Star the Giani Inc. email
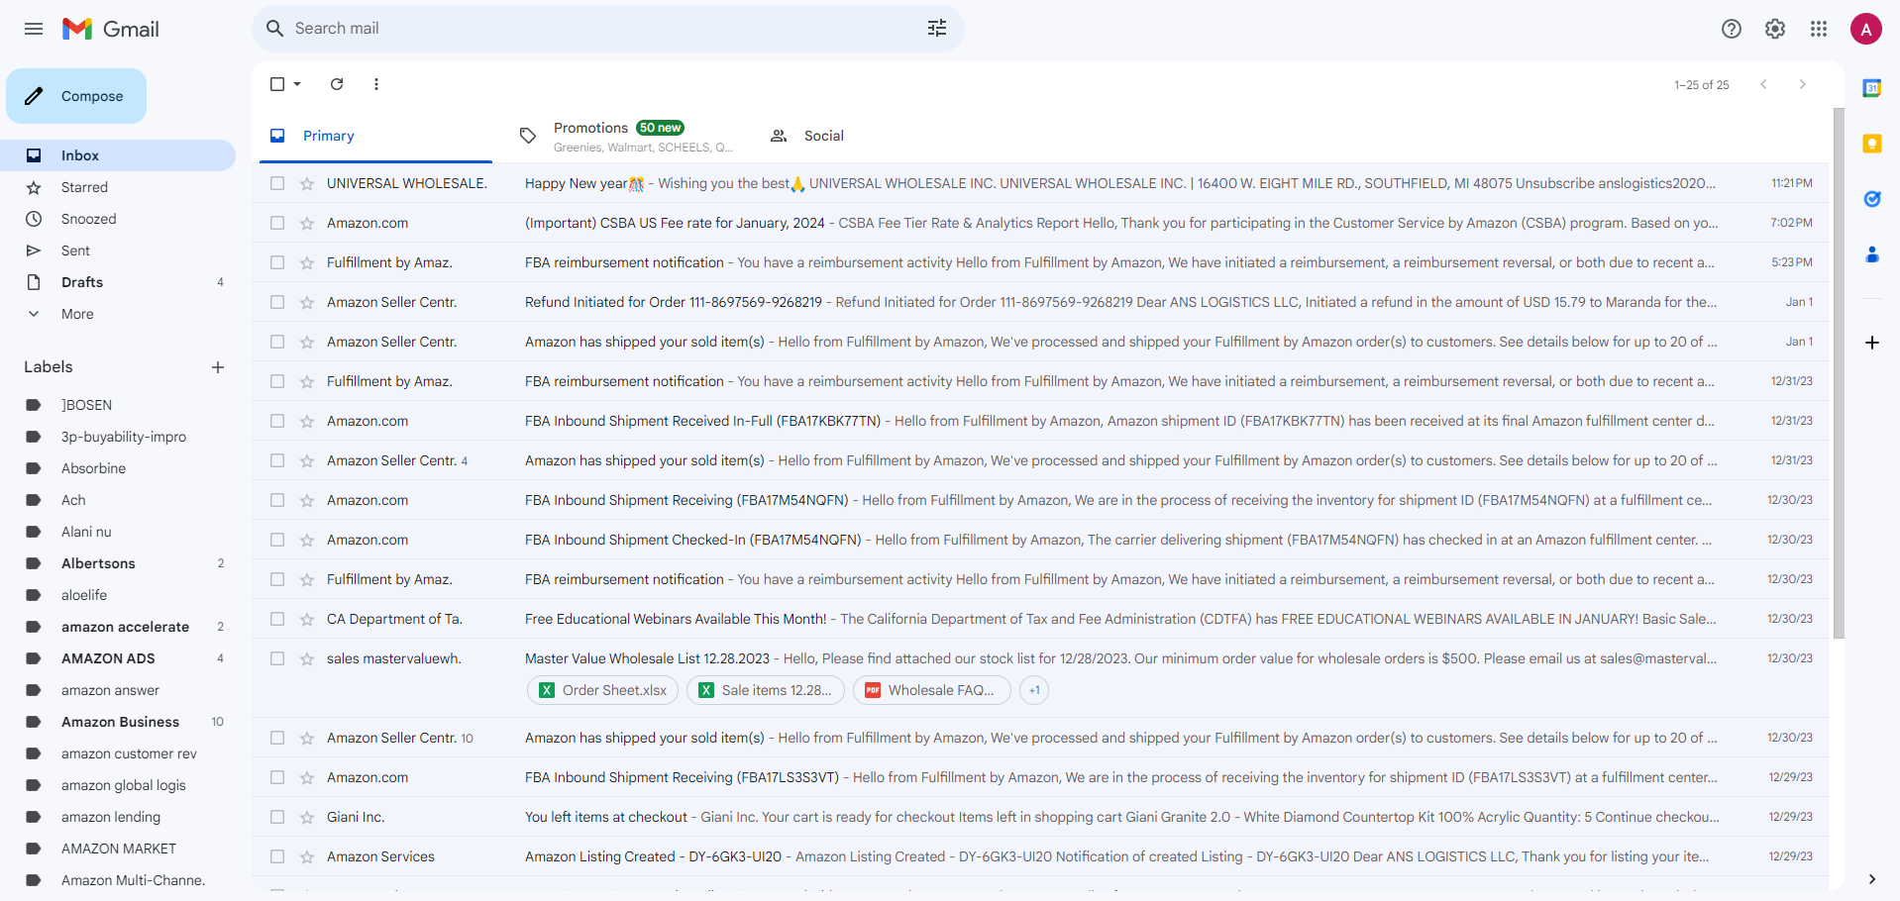 click(x=307, y=817)
